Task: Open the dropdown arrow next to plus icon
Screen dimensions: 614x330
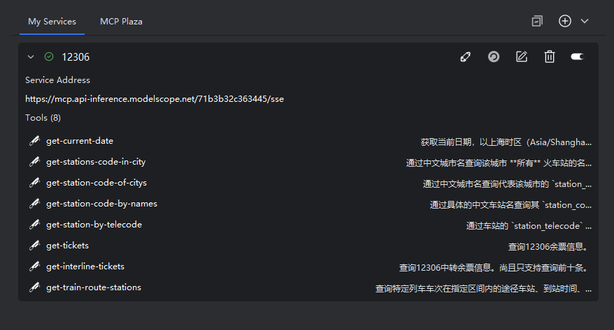Action: tap(585, 22)
